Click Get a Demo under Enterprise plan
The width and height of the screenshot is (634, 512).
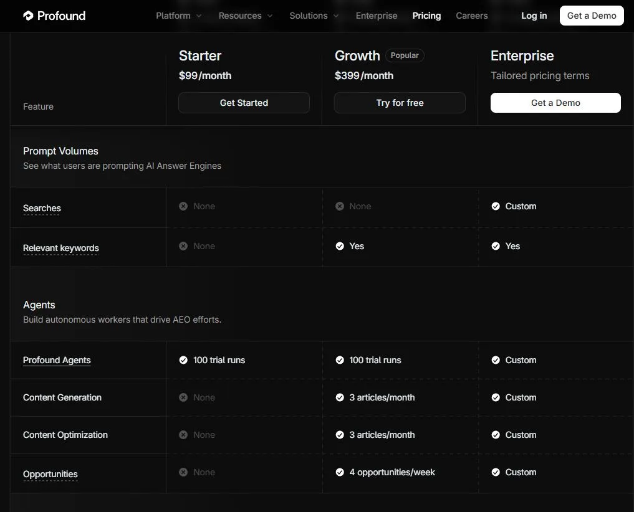pyautogui.click(x=555, y=103)
